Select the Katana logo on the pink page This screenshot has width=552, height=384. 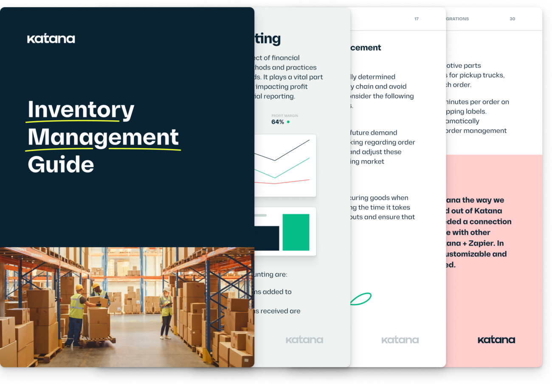coord(496,339)
